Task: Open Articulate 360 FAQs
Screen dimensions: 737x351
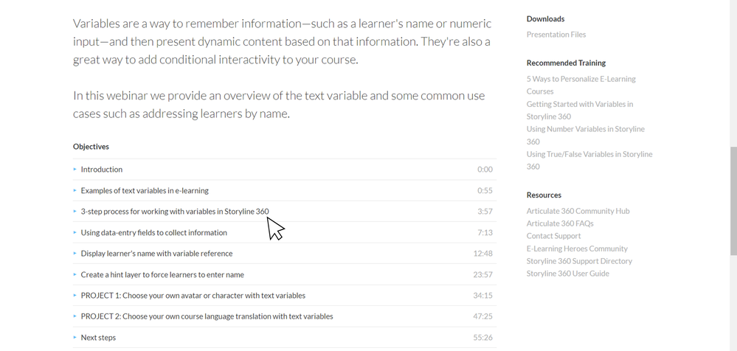Action: (560, 223)
